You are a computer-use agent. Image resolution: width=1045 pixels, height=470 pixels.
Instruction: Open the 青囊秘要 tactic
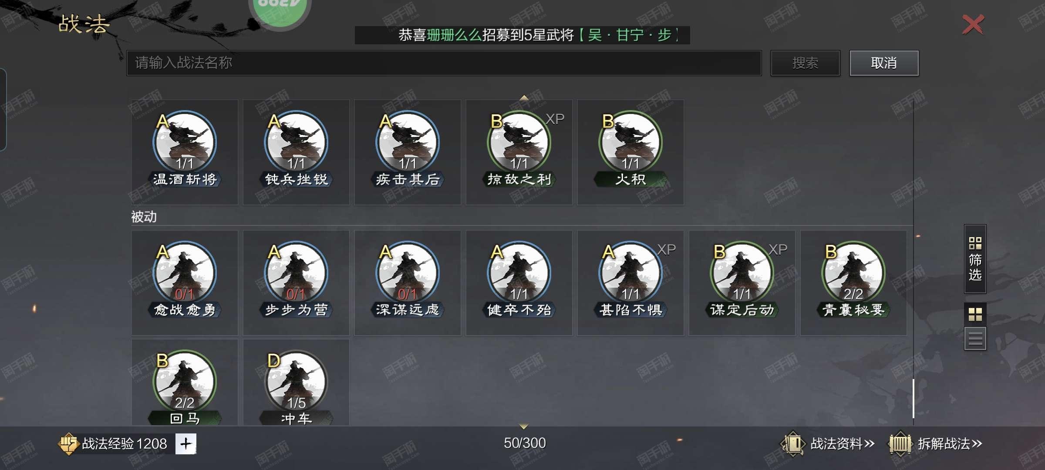click(x=853, y=282)
